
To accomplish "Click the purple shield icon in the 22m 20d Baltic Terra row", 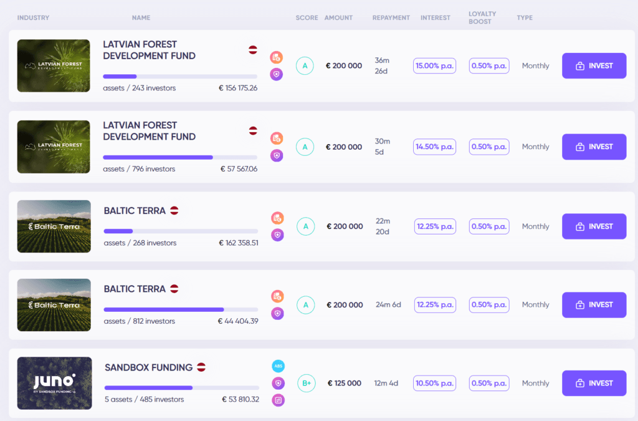I will [x=277, y=235].
